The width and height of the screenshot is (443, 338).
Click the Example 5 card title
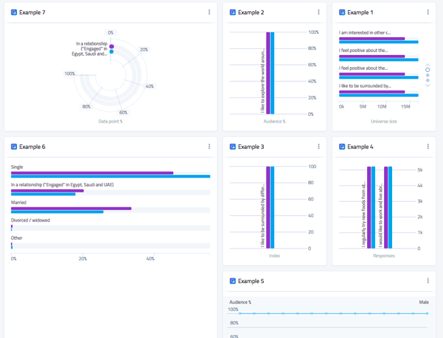pos(251,281)
